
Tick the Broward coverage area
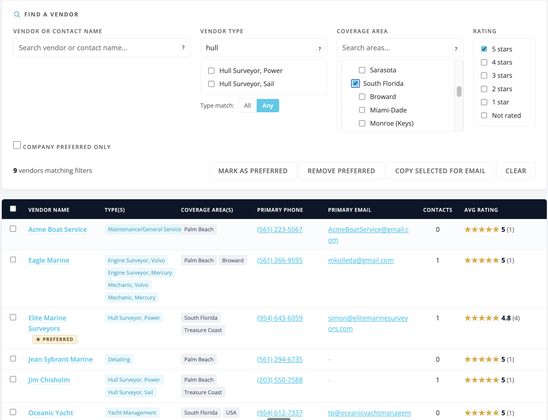click(x=362, y=97)
